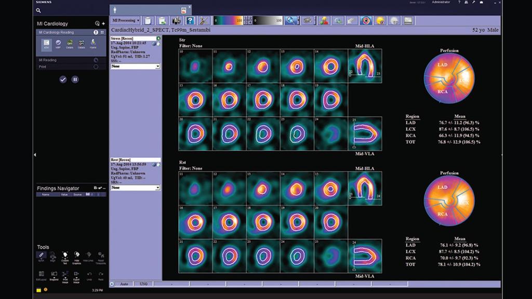Select the Export Image tool
532x299 pixels.
coord(77,274)
